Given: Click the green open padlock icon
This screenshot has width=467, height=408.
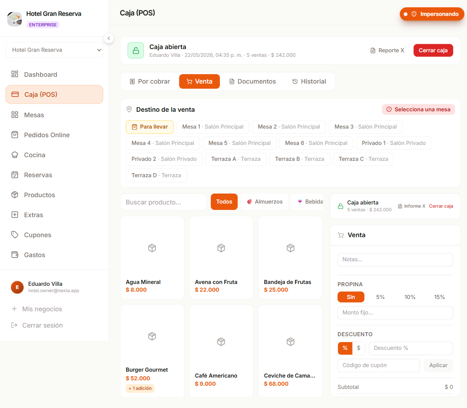Looking at the screenshot, I should [x=136, y=50].
